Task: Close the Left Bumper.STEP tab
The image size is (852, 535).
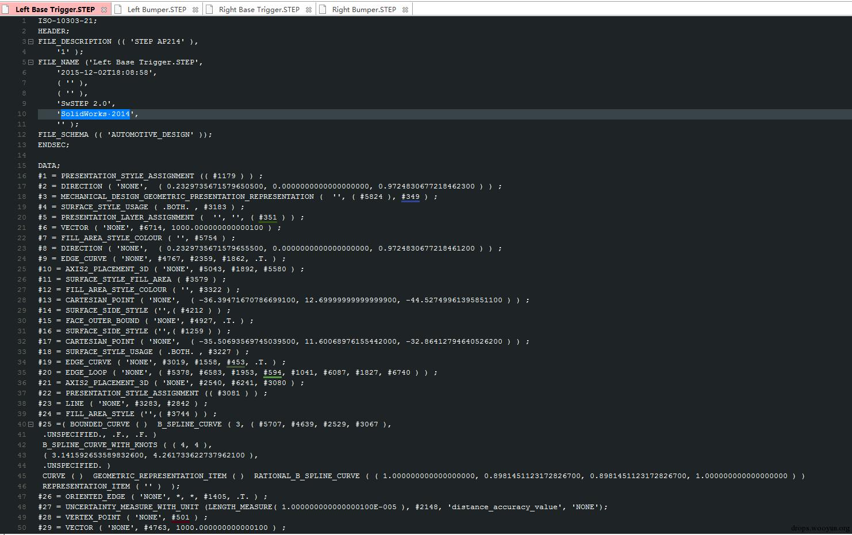Action: click(x=195, y=10)
